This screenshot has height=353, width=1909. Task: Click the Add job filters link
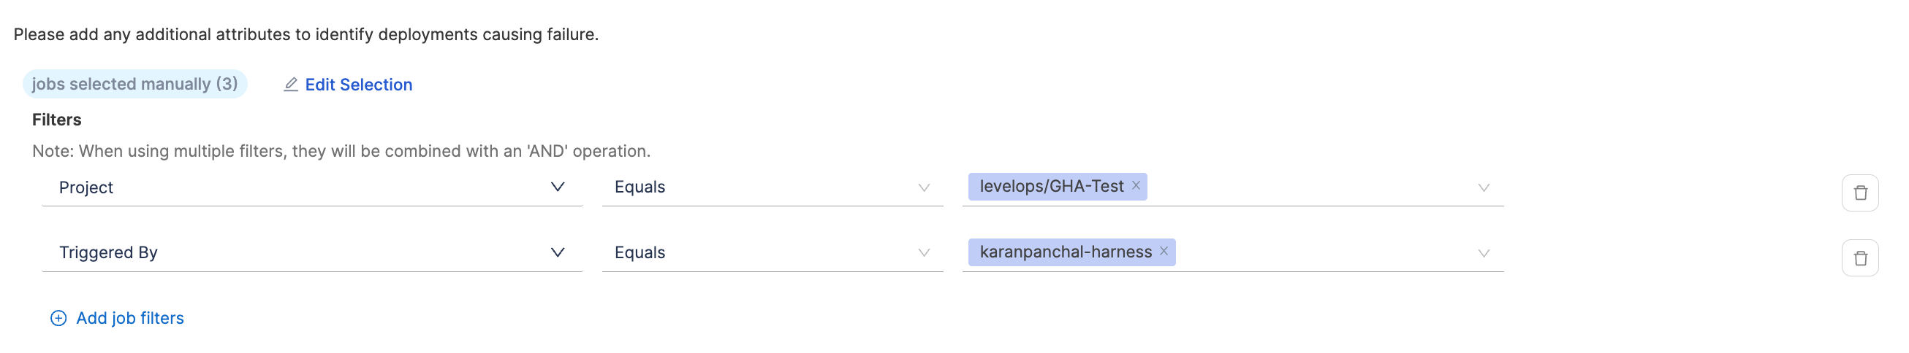(x=129, y=318)
